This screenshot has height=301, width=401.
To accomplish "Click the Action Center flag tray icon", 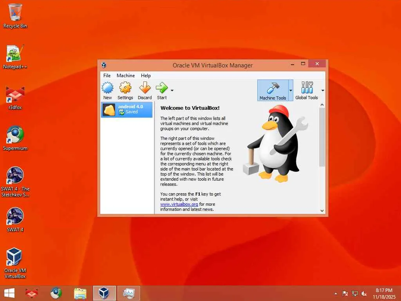I will click(345, 294).
